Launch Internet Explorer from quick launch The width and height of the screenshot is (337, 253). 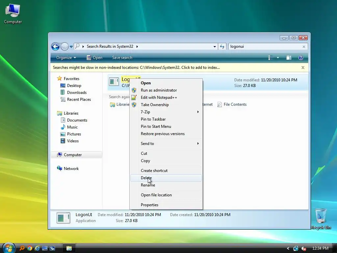37,248
